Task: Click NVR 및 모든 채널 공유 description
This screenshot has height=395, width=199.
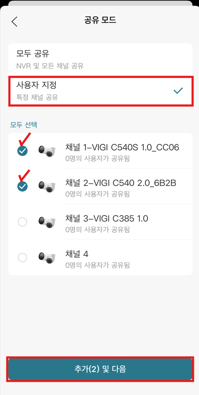Action: pyautogui.click(x=50, y=66)
